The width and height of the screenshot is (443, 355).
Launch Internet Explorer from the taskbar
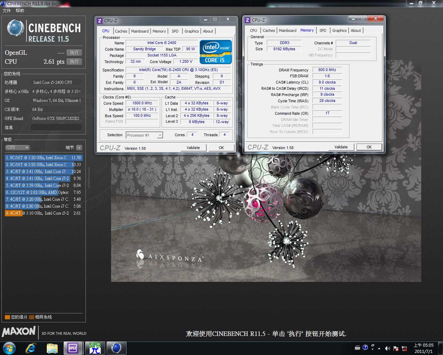31,348
